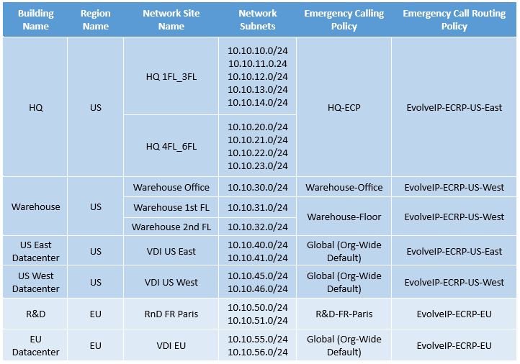
Task: Click the HQ 1FL_3FL site cell
Action: point(171,76)
